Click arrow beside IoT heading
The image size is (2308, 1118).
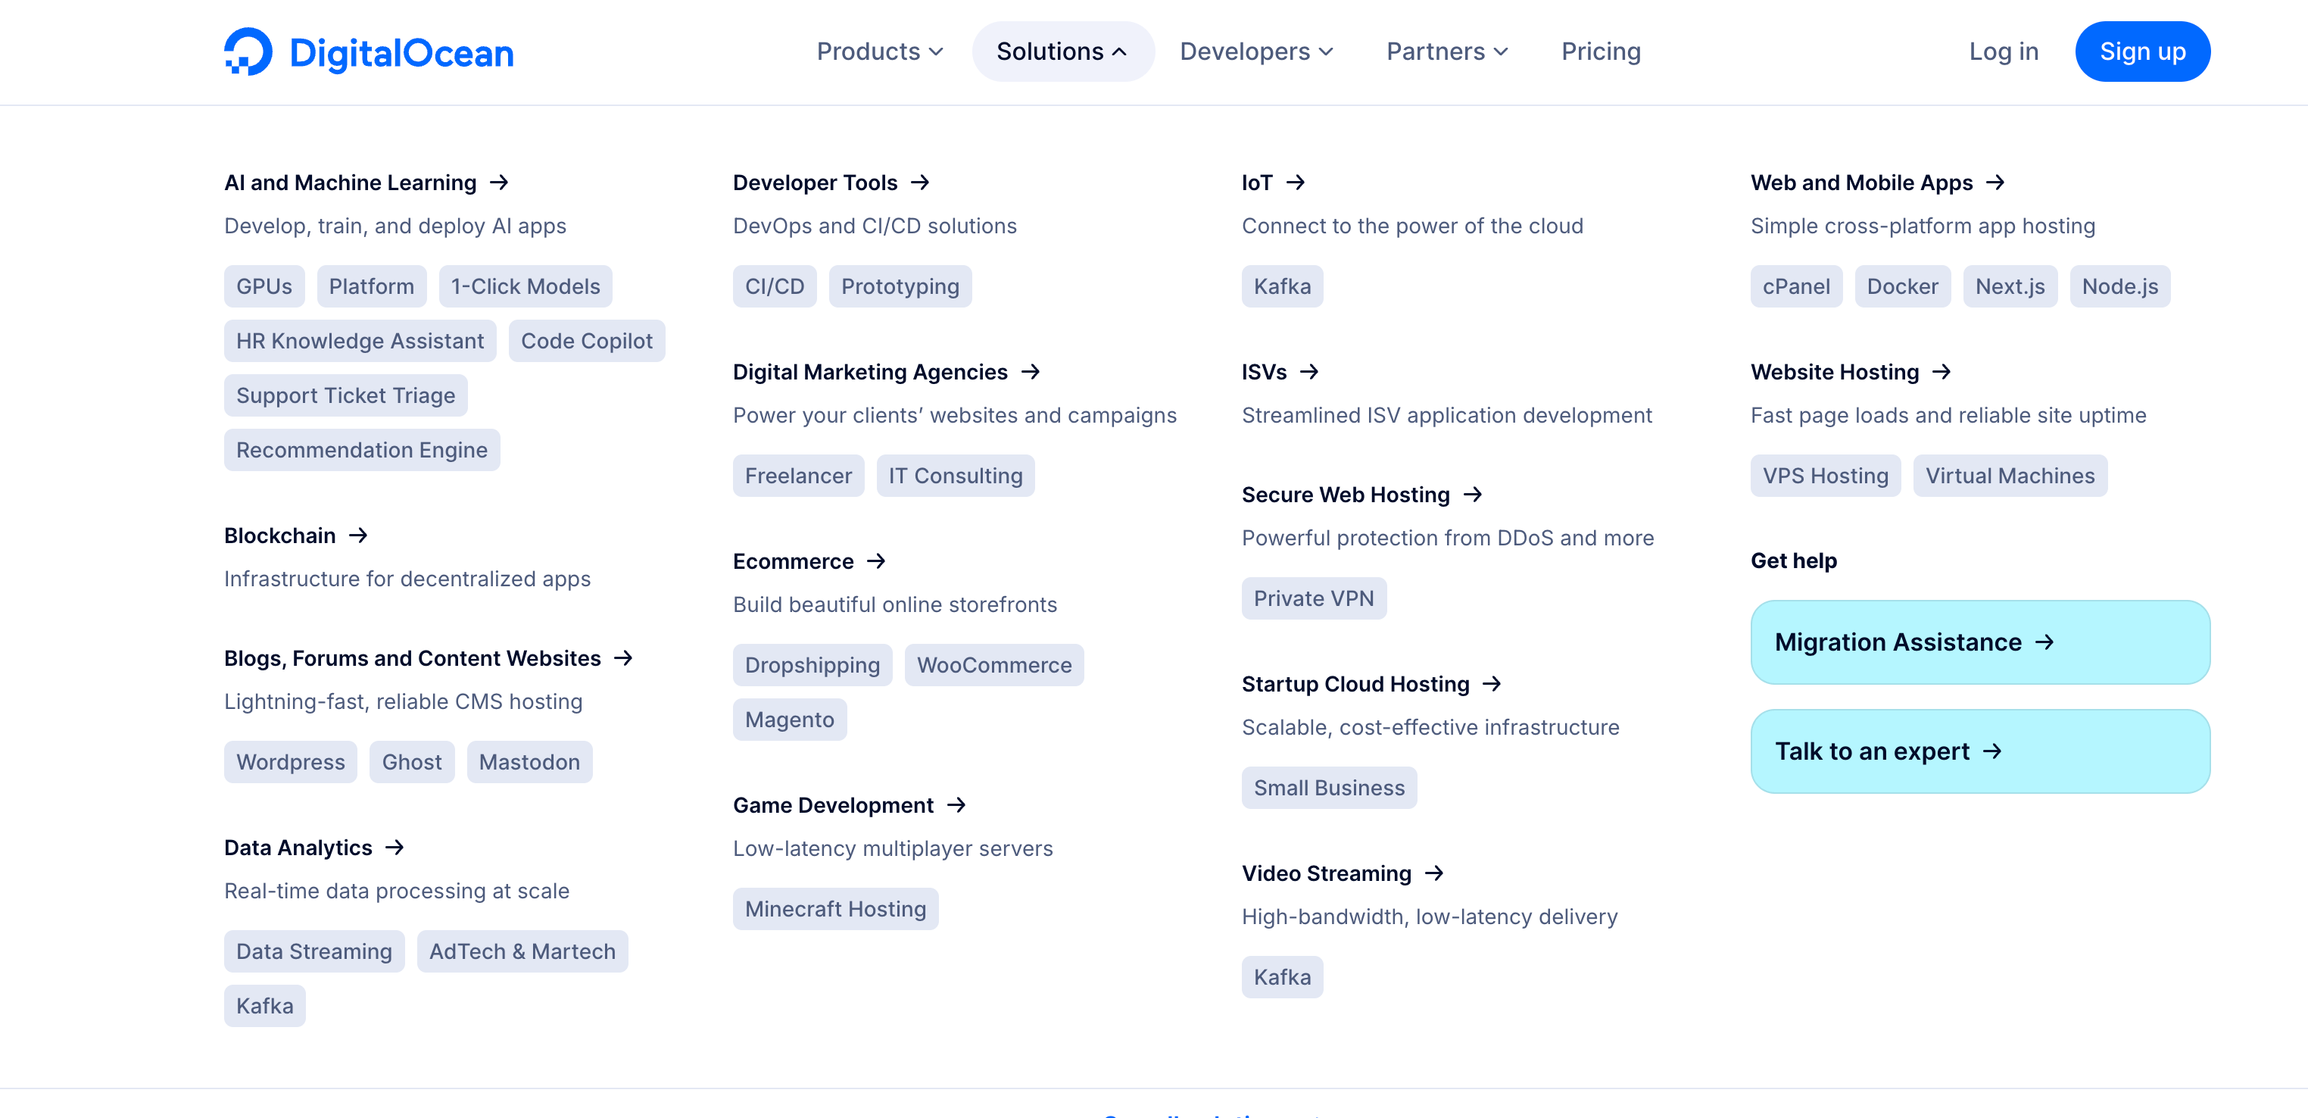(x=1296, y=183)
